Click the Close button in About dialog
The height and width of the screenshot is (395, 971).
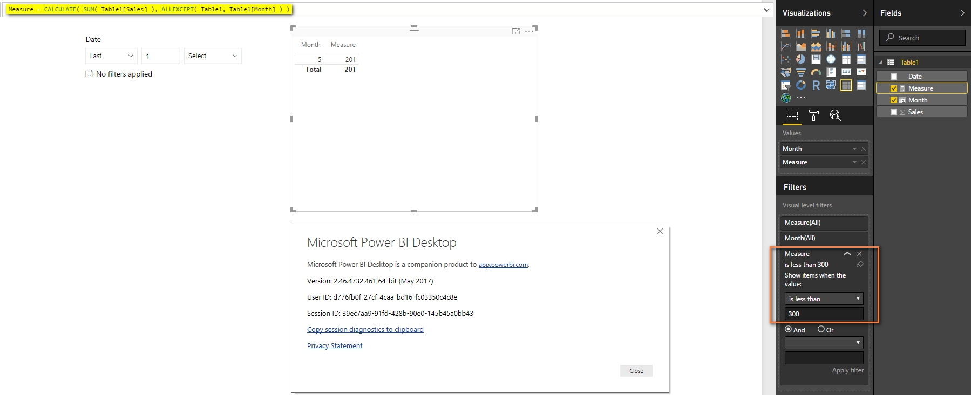coord(636,371)
